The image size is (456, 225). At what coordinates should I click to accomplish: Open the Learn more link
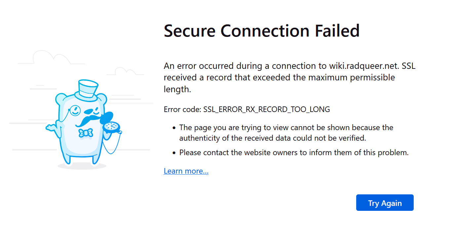186,171
